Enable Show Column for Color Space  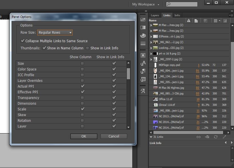82,69
